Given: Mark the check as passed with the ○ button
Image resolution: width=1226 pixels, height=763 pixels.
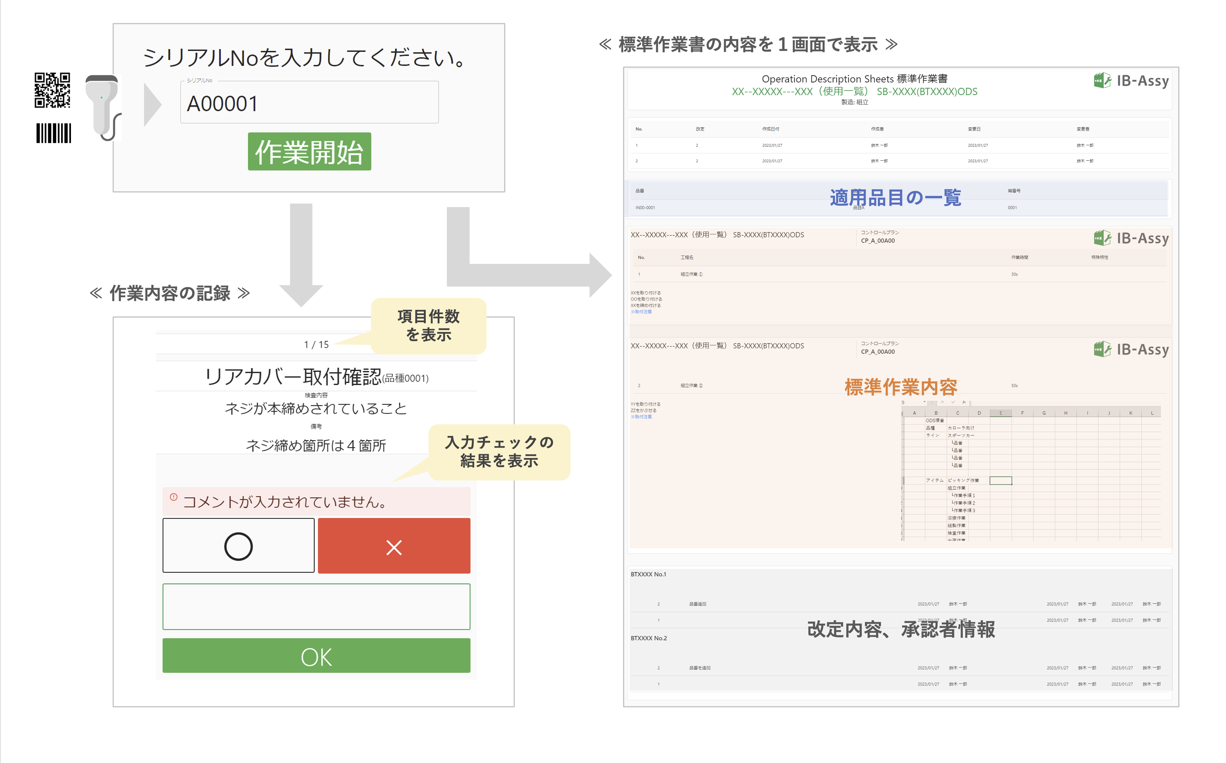Looking at the screenshot, I should coord(238,545).
